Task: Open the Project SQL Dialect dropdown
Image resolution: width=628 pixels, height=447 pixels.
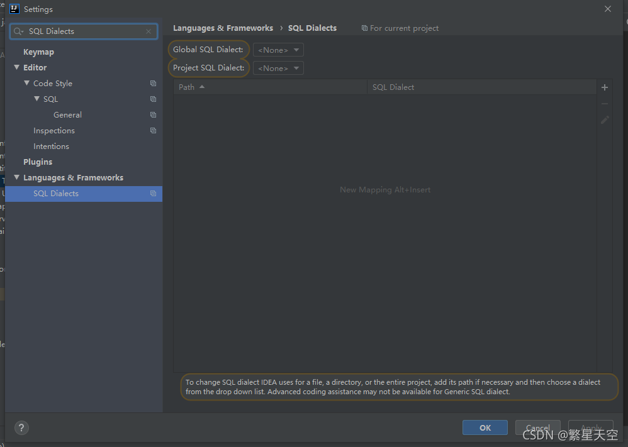Action: coord(278,68)
